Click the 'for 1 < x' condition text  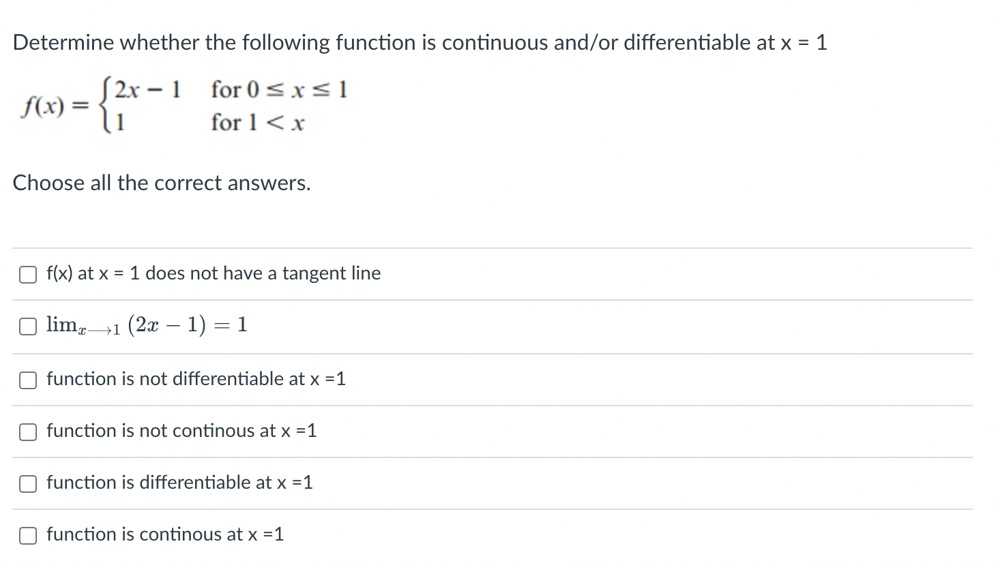257,123
